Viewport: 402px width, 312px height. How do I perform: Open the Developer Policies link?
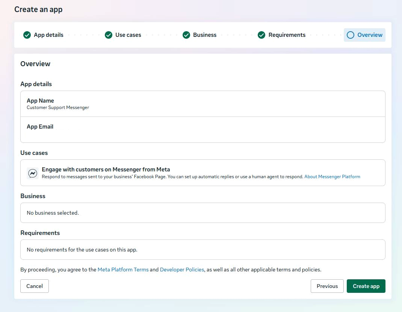click(182, 270)
